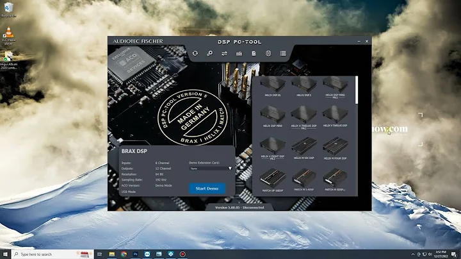The width and height of the screenshot is (461, 259).
Task: Open the list menu icon in toolbar
Action: point(283,53)
